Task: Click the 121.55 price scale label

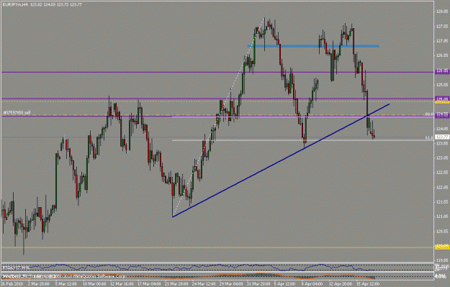Action: tap(442, 202)
